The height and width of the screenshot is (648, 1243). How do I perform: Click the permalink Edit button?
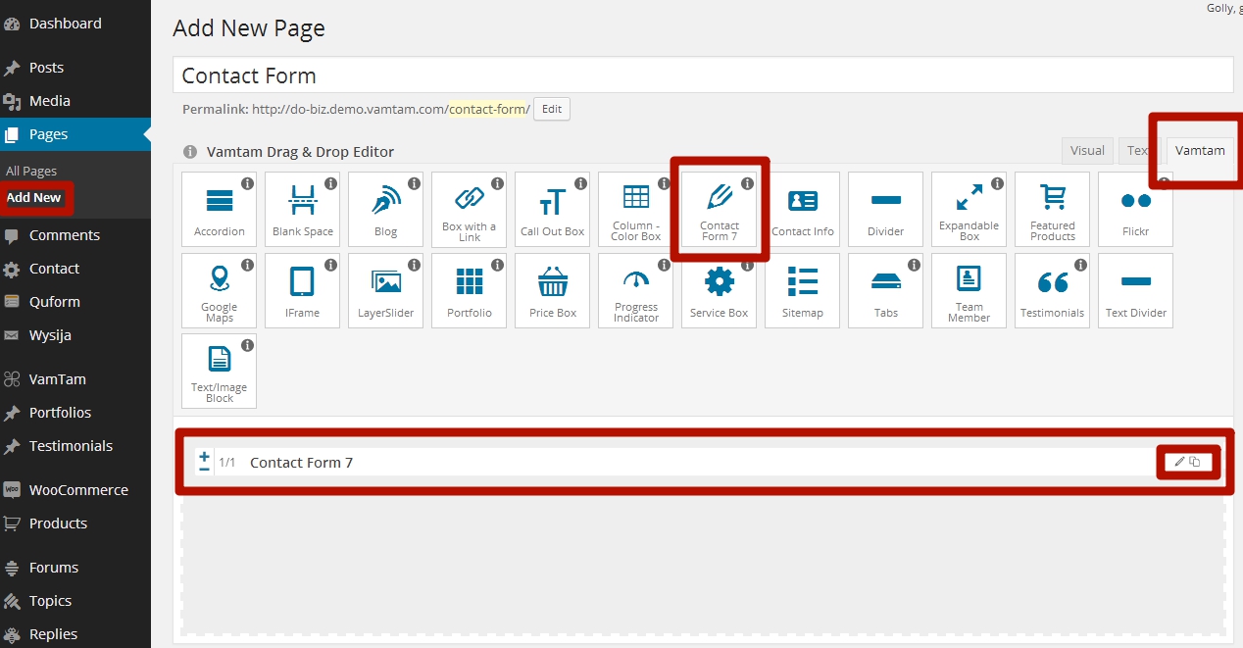point(552,109)
